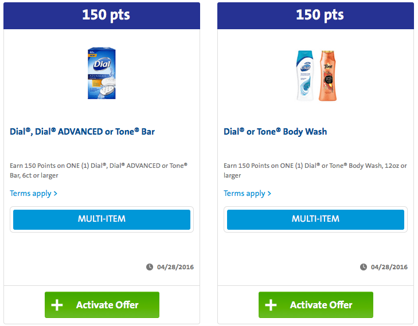Click the plus icon on the right Activate Offer button
Image resolution: width=418 pixels, height=326 pixels.
(271, 305)
